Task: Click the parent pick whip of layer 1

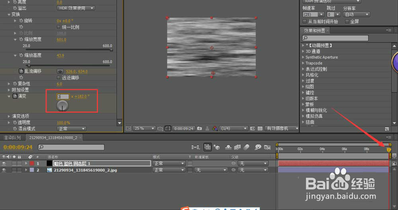Action: [x=234, y=163]
